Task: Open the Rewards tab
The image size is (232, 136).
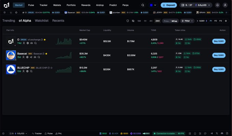Action: coord(86,5)
